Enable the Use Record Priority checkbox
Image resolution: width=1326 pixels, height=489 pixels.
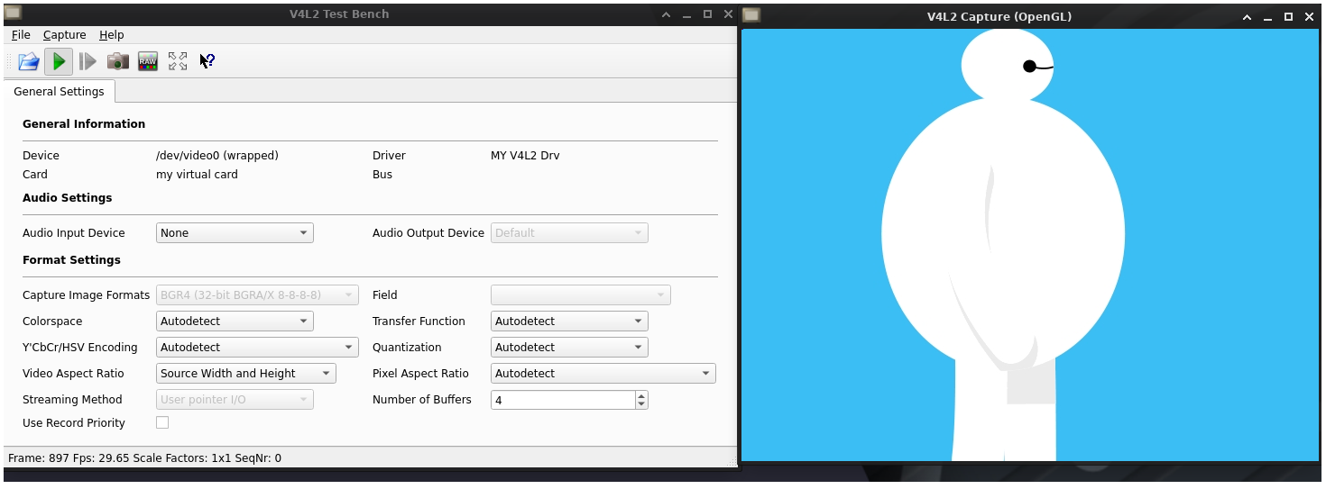coord(162,422)
